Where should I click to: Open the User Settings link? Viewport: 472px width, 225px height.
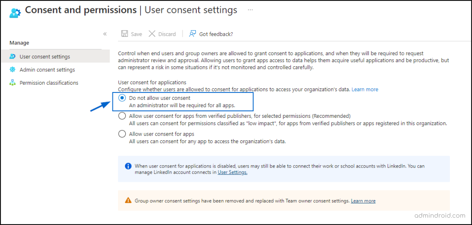pyautogui.click(x=232, y=173)
